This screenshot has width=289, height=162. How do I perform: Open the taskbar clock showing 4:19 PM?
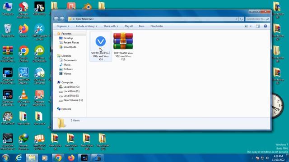click(x=278, y=158)
